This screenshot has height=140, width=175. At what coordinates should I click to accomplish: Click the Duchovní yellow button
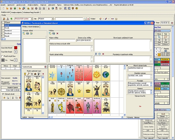pos(165,59)
